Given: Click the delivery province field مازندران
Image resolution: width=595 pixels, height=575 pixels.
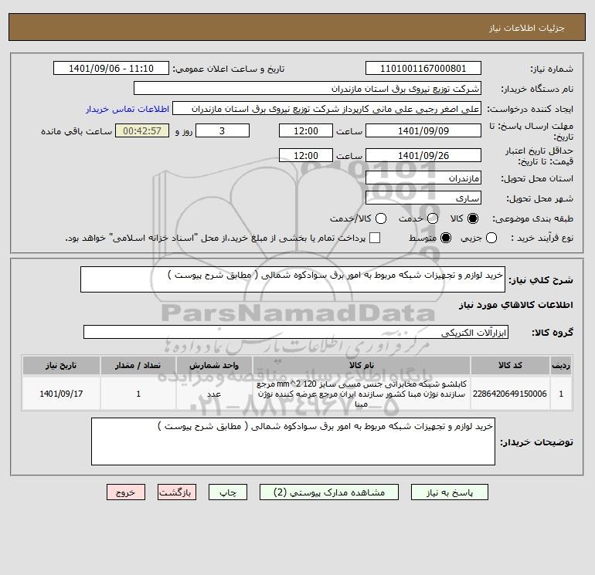Looking at the screenshot, I should 423,178.
